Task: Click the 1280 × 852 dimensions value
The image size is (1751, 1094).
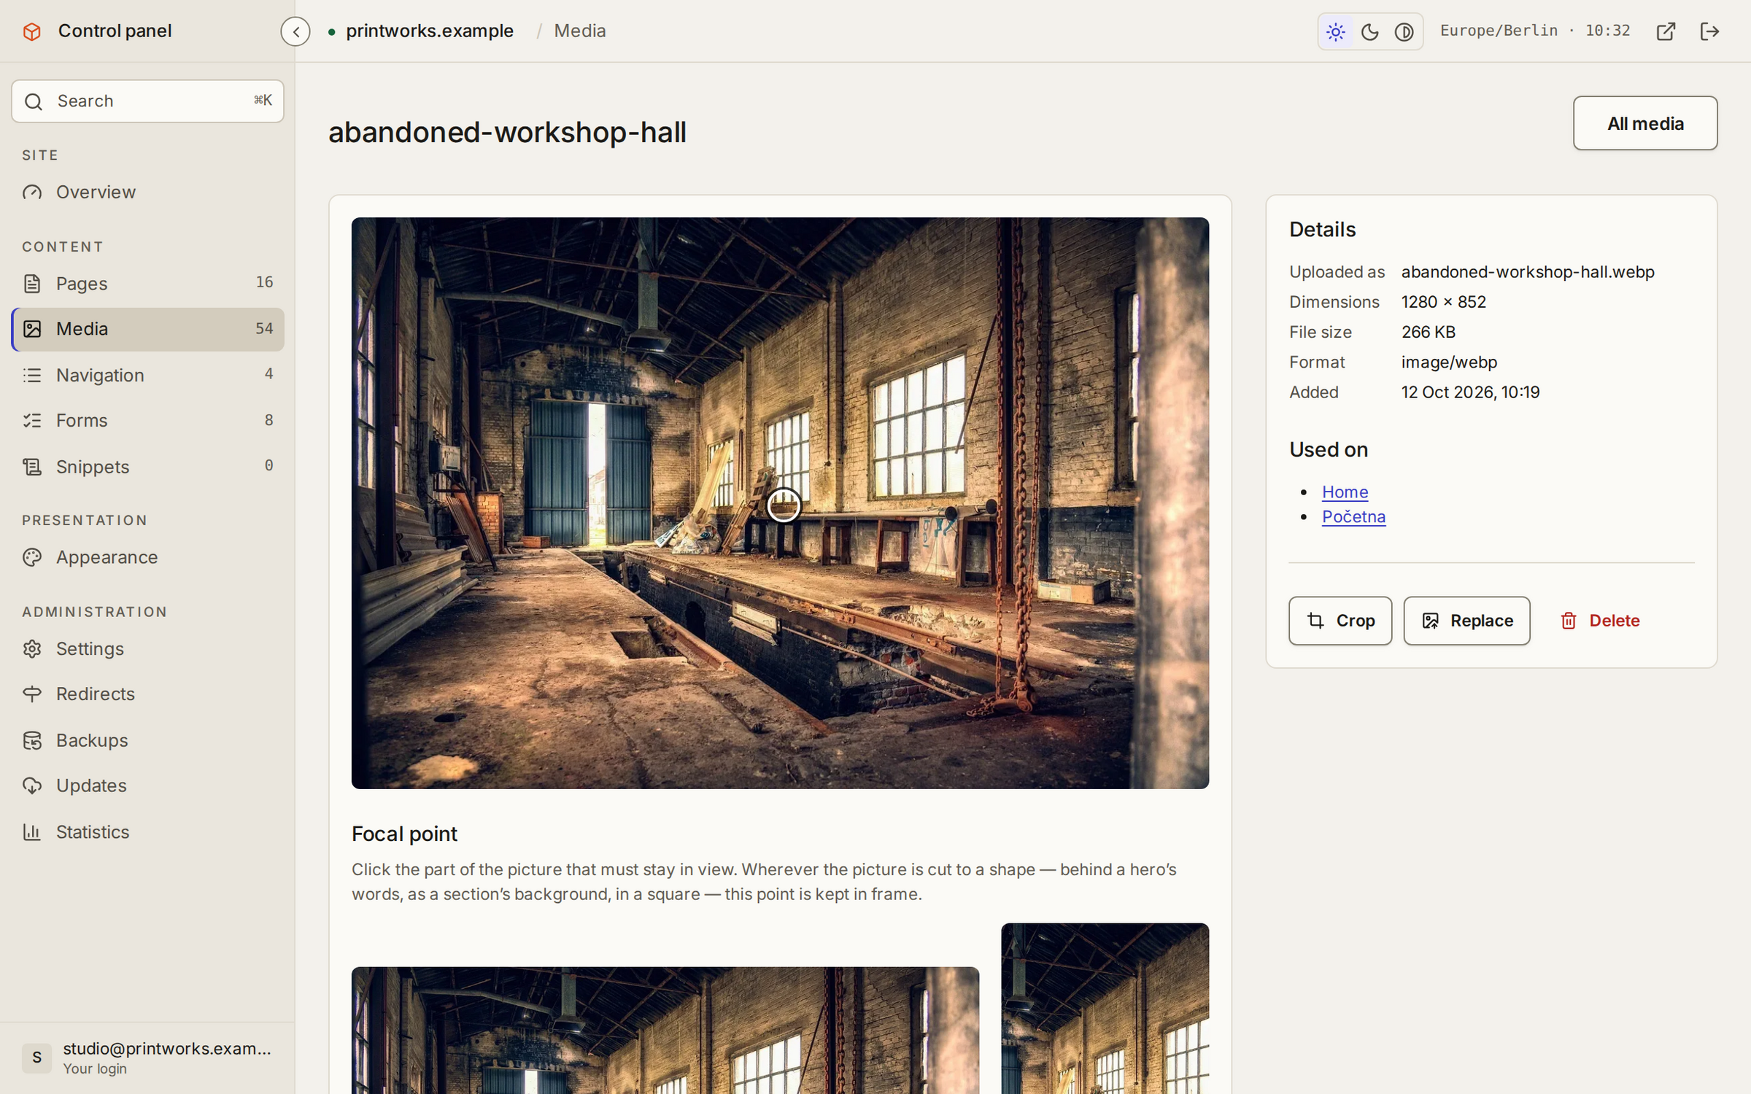Action: 1443,302
